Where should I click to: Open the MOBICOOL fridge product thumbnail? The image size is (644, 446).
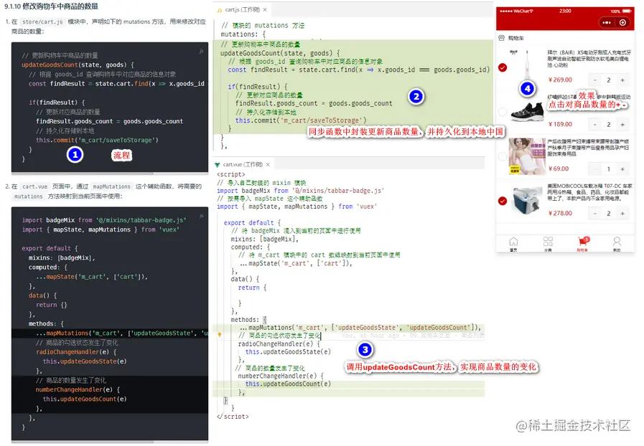[x=528, y=200]
